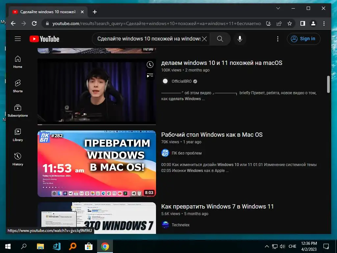337x253 pixels.
Task: Grab the results page scrollbar thumb
Action: tap(328, 84)
